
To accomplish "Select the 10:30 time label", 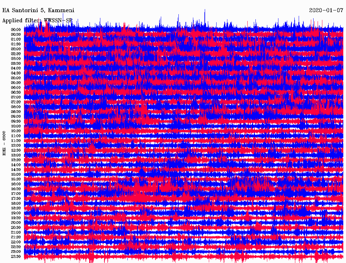I will coord(16,131).
